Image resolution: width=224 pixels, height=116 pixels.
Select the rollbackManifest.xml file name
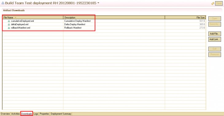pyautogui.click(x=21, y=28)
